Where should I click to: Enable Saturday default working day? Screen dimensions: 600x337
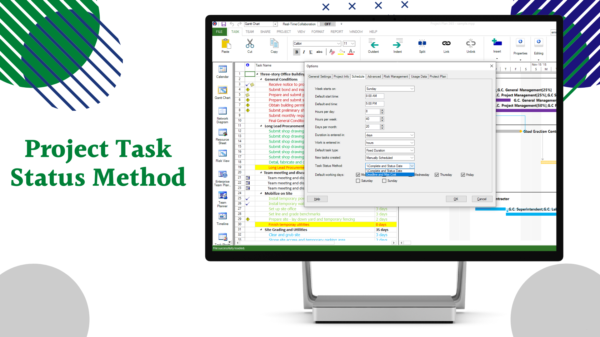[358, 181]
